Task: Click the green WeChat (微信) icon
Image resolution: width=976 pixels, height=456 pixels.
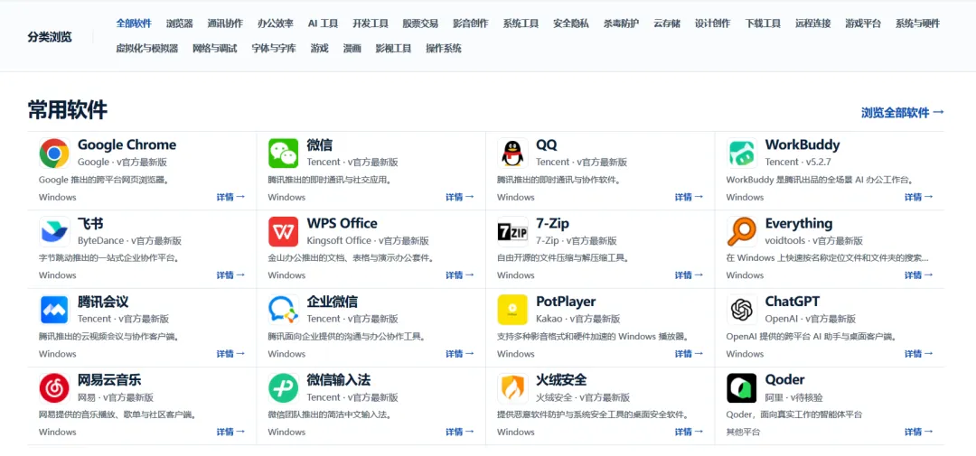Action: click(283, 153)
